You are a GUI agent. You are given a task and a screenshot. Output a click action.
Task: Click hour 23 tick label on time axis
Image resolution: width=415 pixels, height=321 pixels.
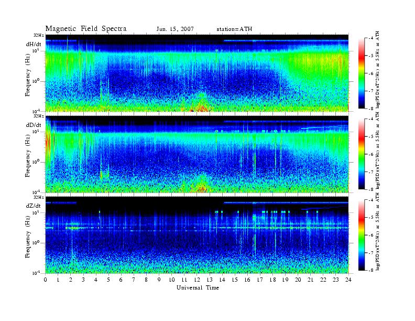coord(335,280)
